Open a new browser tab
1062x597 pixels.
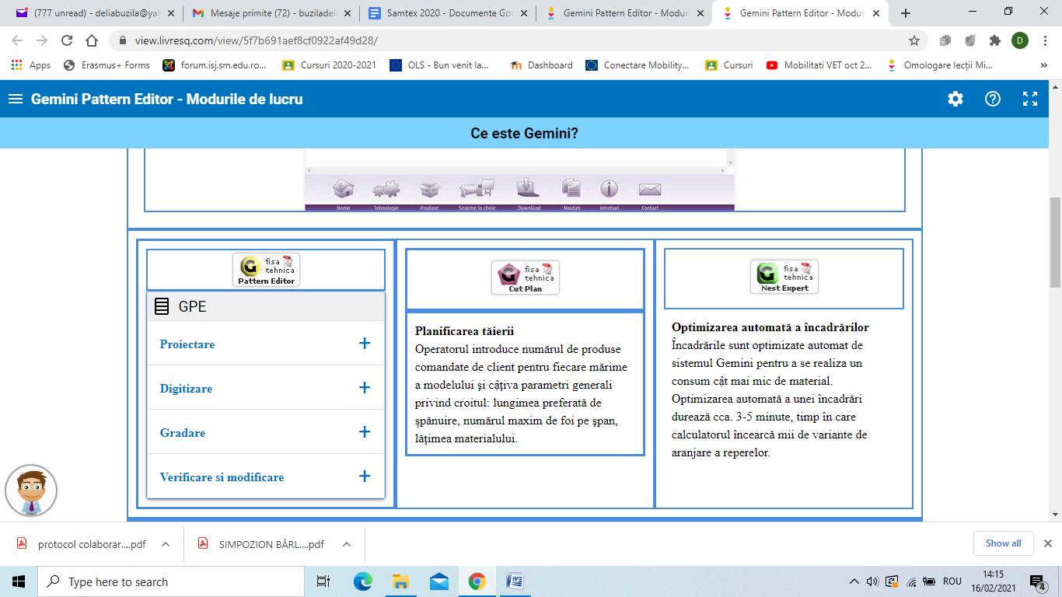(x=905, y=12)
